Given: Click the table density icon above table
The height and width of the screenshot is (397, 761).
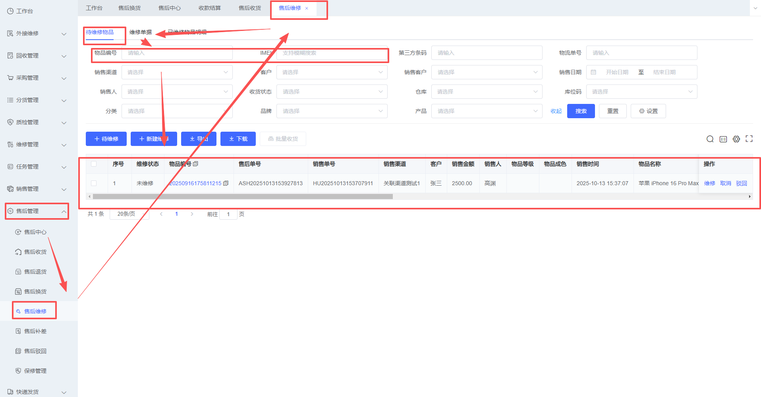Looking at the screenshot, I should pos(723,139).
